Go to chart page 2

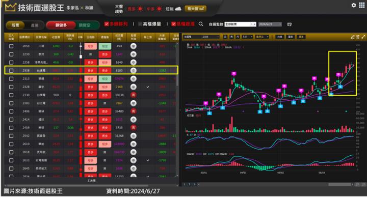pyautogui.click(x=189, y=184)
